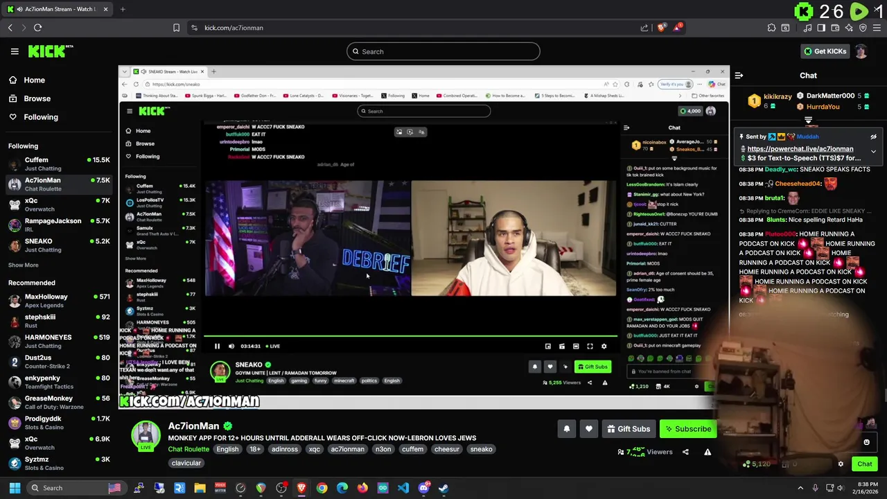This screenshot has width=887, height=499.
Task: Bookmark this page icon
Action: (176, 28)
